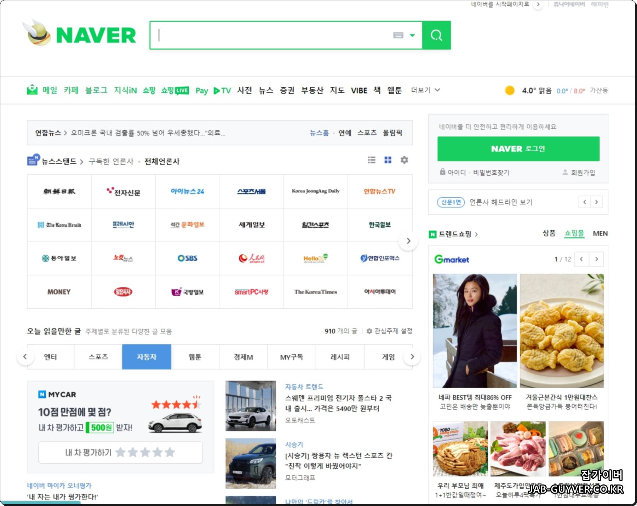
Task: Open the 카페 menu item
Action: click(x=71, y=90)
